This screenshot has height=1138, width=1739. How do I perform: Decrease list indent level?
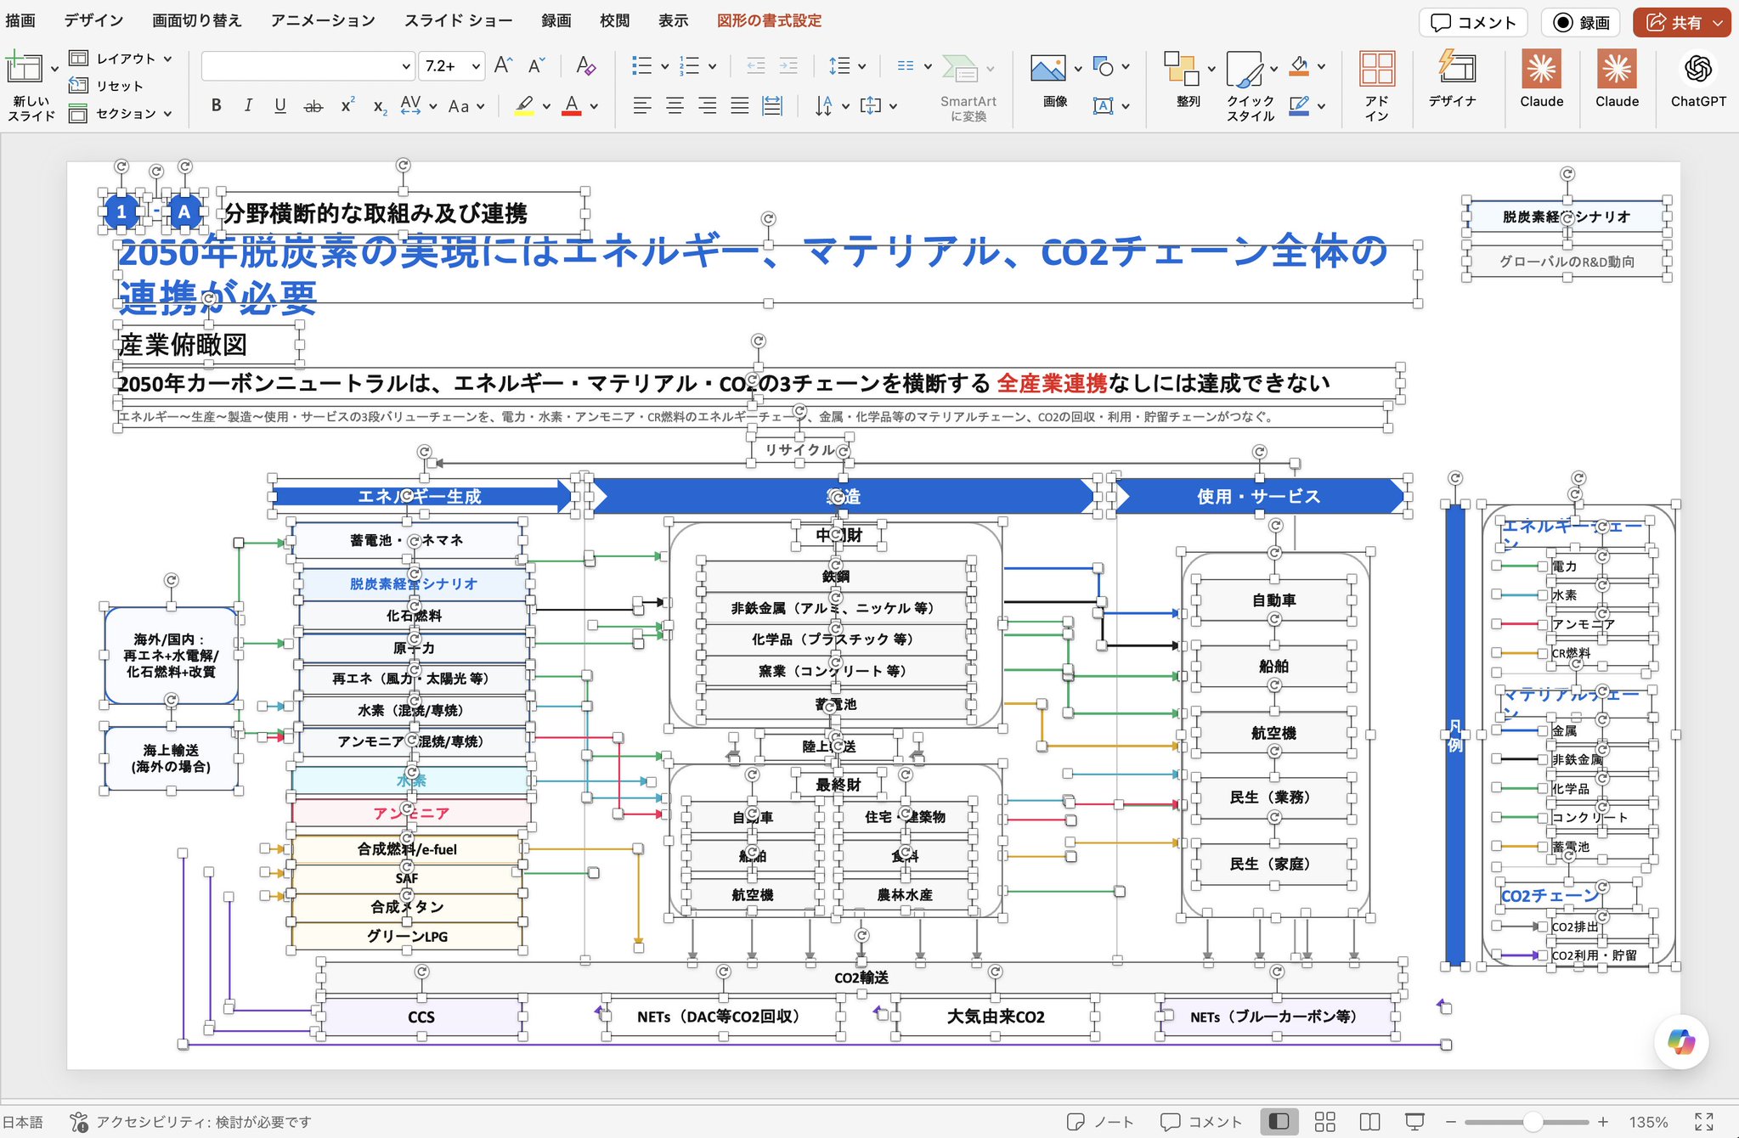tap(755, 65)
